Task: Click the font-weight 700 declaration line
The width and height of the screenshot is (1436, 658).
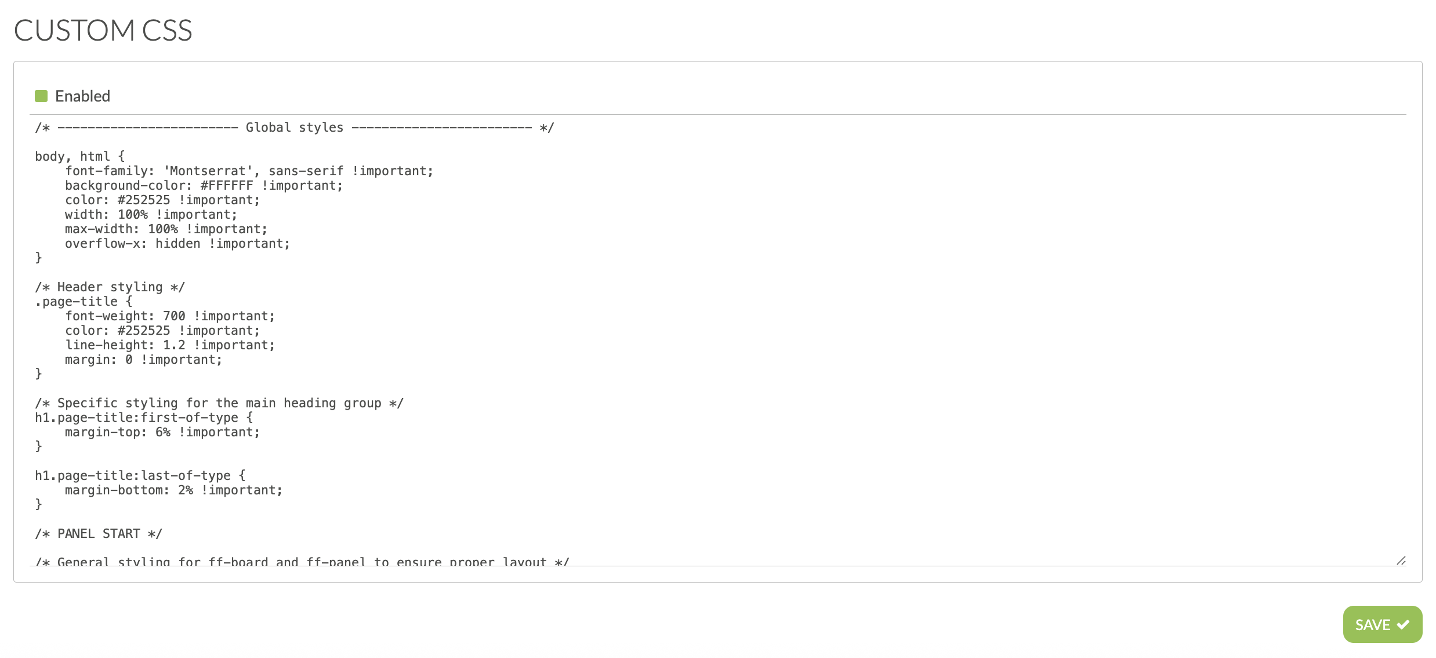Action: 169,316
